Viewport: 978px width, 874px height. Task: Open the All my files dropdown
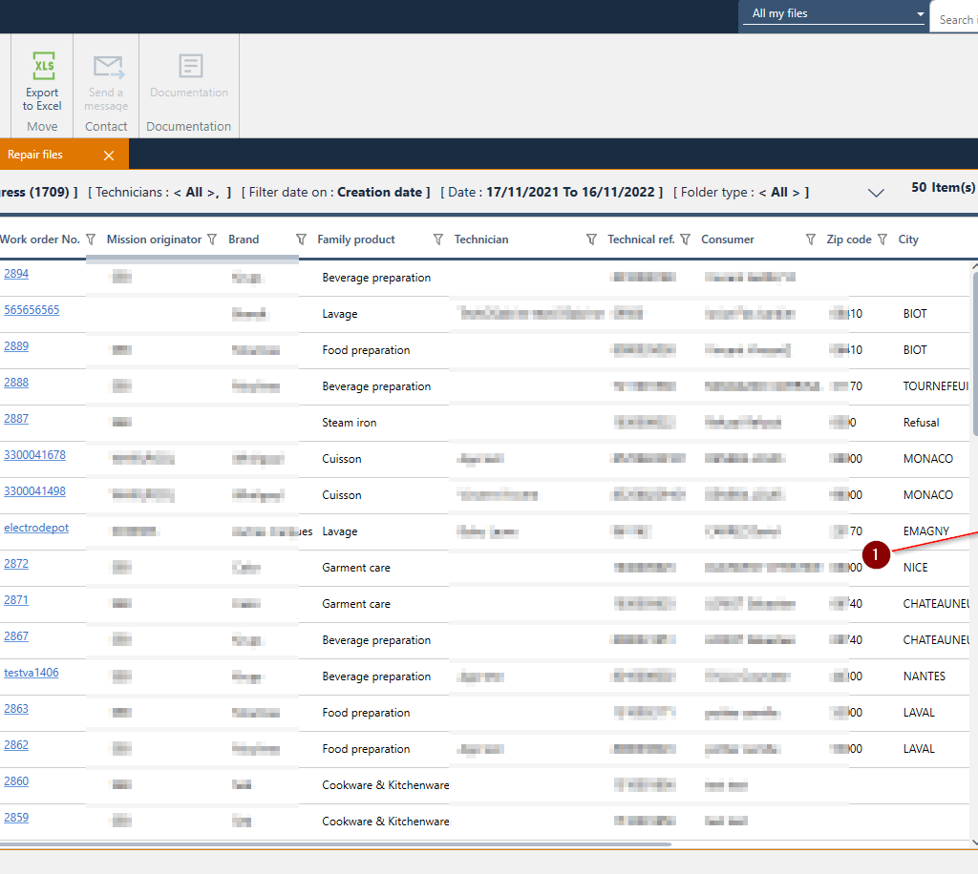833,14
